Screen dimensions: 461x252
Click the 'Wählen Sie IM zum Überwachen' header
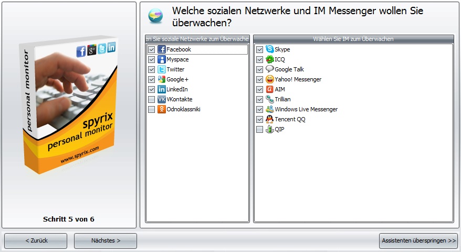pos(353,39)
